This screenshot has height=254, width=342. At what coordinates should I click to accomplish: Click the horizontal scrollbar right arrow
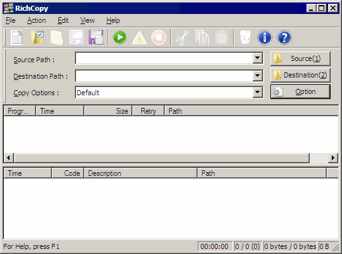click(x=333, y=157)
